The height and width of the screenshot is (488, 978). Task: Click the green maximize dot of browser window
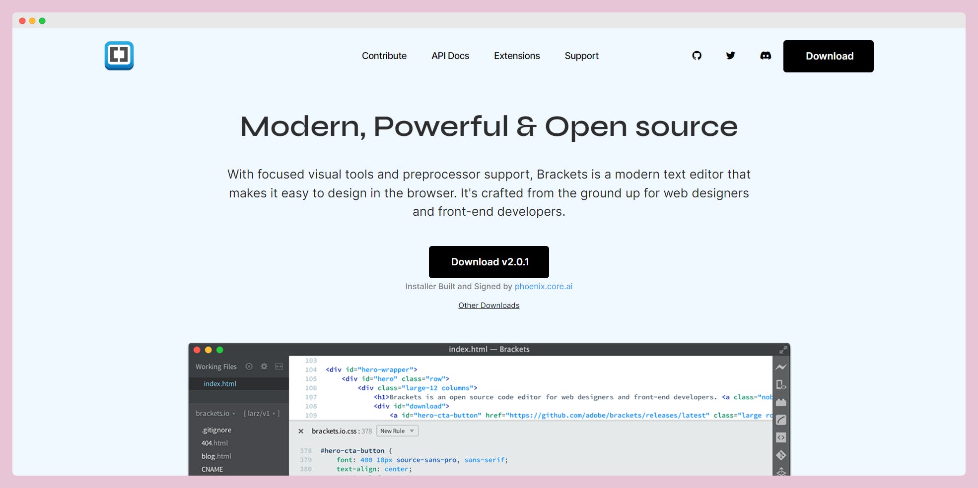(42, 21)
